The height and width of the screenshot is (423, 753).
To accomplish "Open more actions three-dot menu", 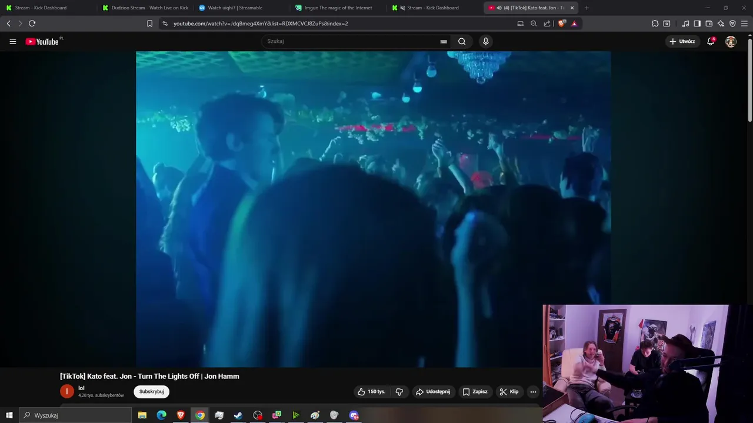I will [x=533, y=392].
